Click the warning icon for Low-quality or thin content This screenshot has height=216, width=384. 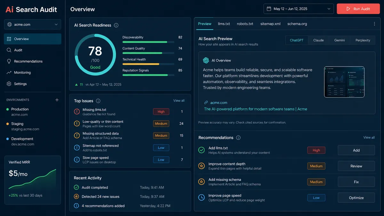77,124
